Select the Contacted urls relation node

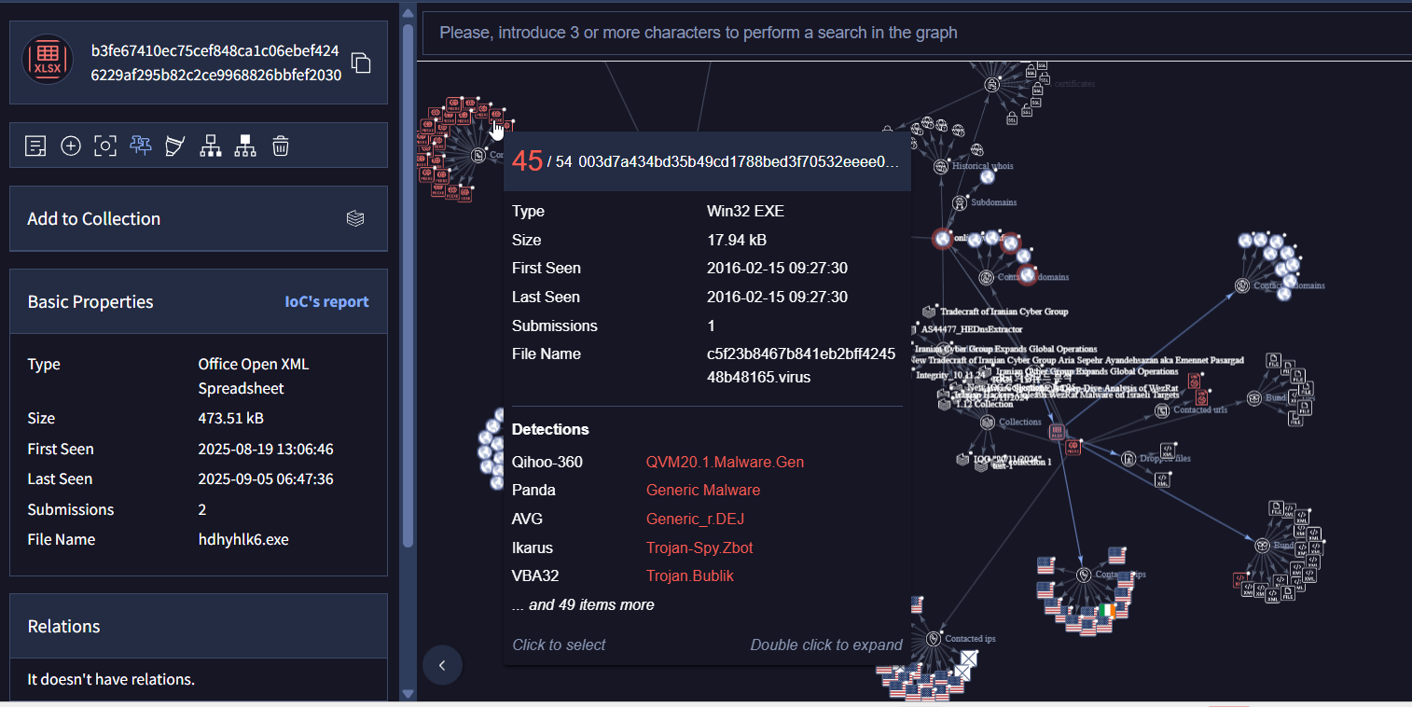pos(1160,409)
